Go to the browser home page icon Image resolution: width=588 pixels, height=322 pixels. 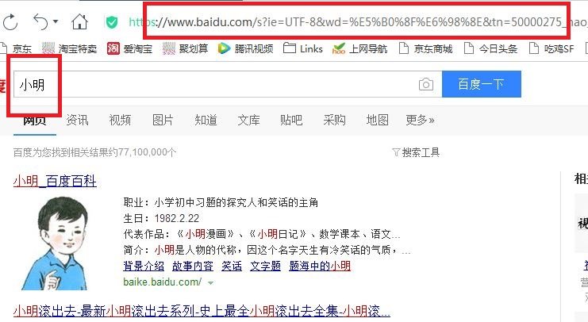79,21
